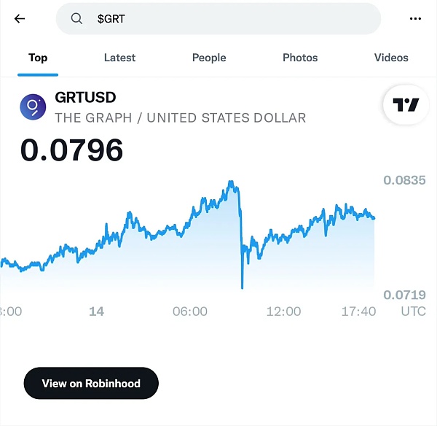
Task: Click the chart's sharp dip low point
Action: tap(242, 287)
